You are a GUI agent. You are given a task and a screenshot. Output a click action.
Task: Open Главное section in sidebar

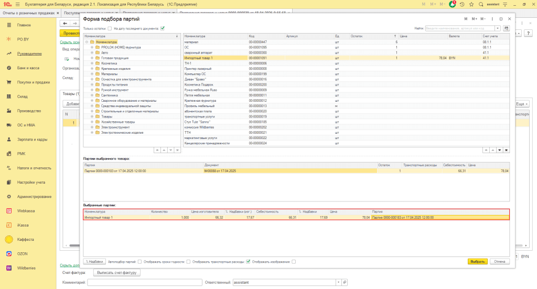[24, 25]
